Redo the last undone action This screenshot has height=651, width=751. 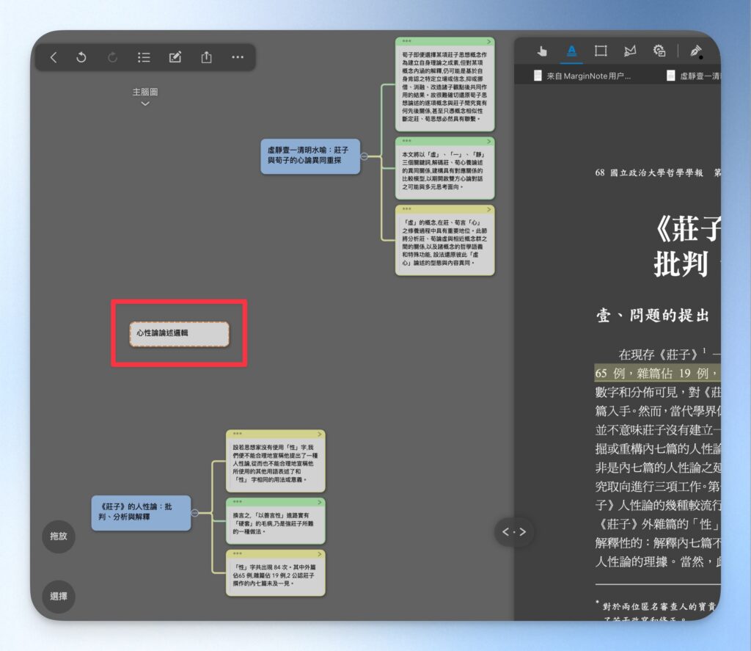pos(112,57)
